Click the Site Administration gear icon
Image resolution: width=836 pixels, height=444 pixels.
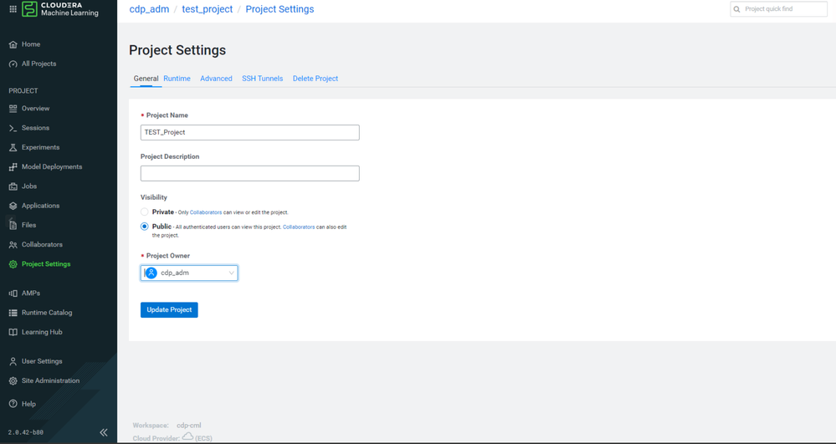point(13,381)
